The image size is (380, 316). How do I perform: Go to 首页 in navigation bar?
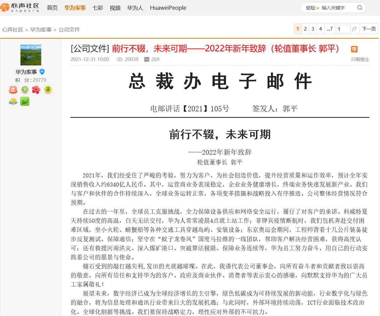click(x=52, y=8)
